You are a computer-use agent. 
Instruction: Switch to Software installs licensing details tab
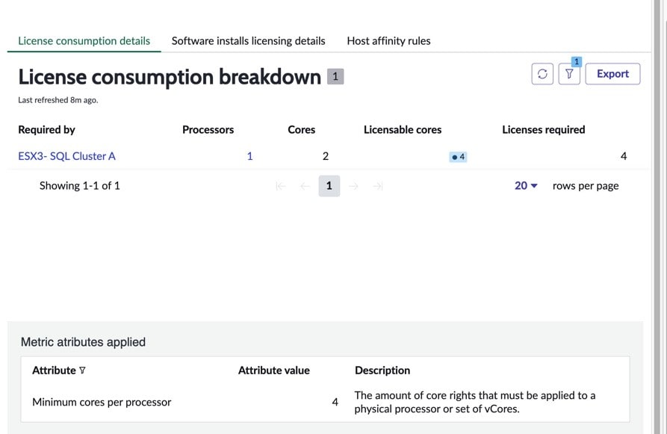point(248,41)
